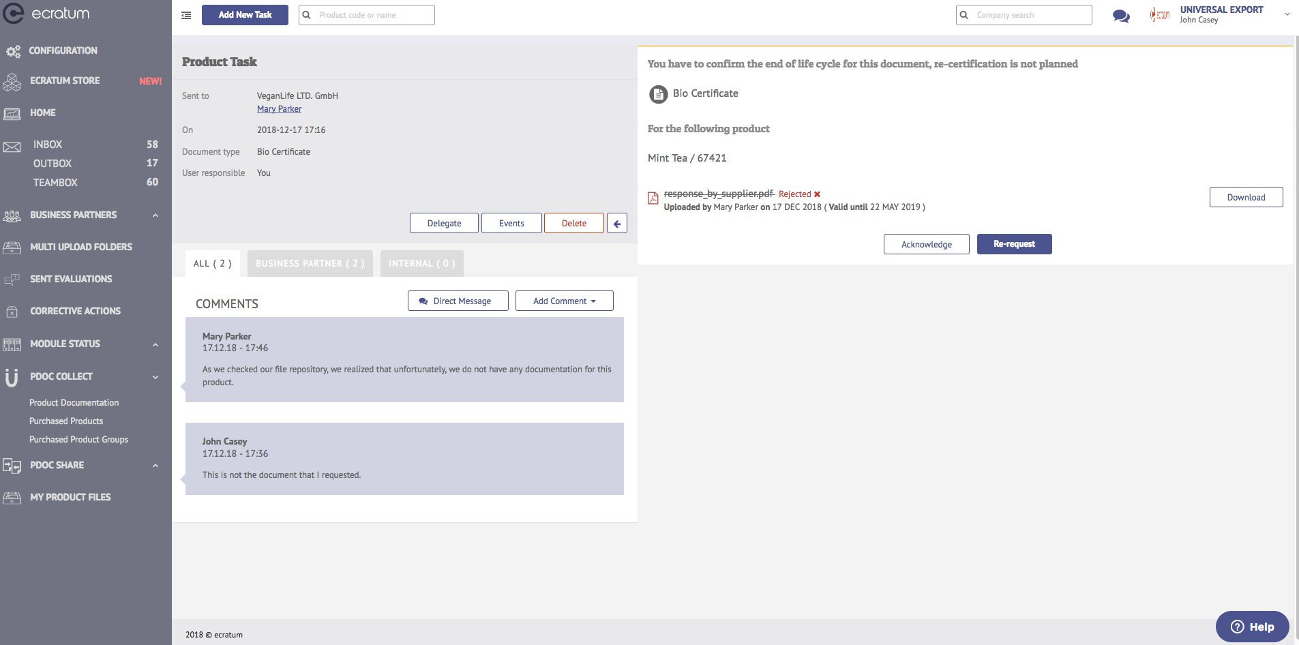Select the ALL (2) comments tab
1299x645 pixels.
click(212, 263)
